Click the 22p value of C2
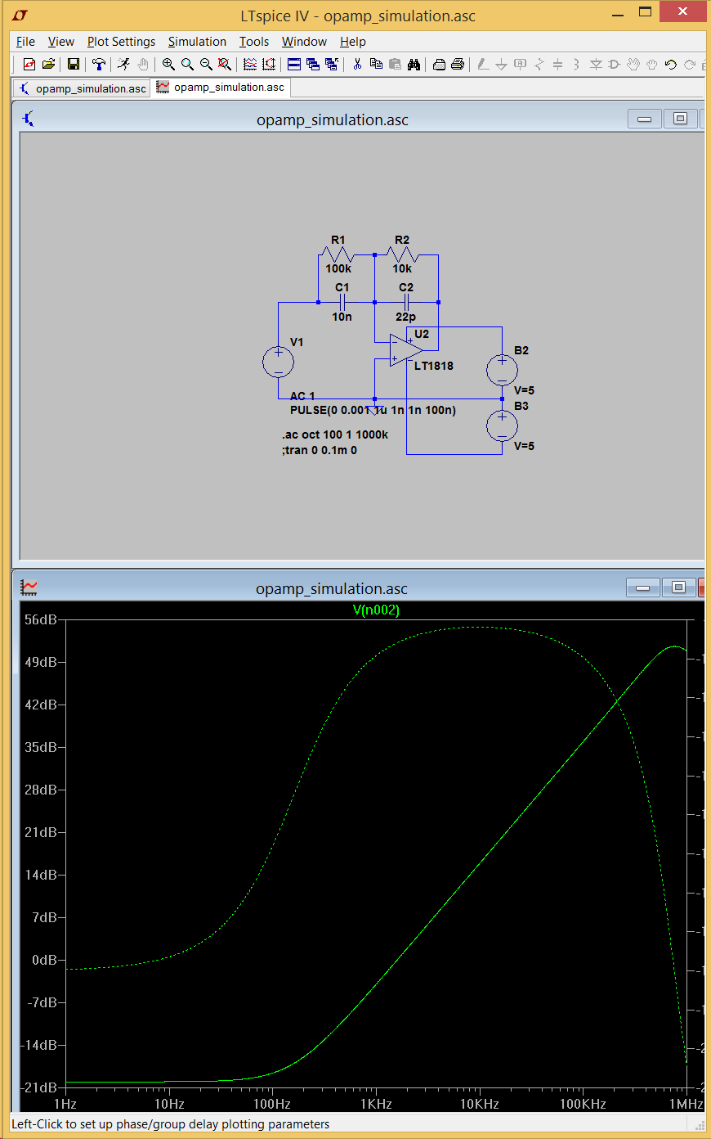The image size is (711, 1139). [x=406, y=317]
